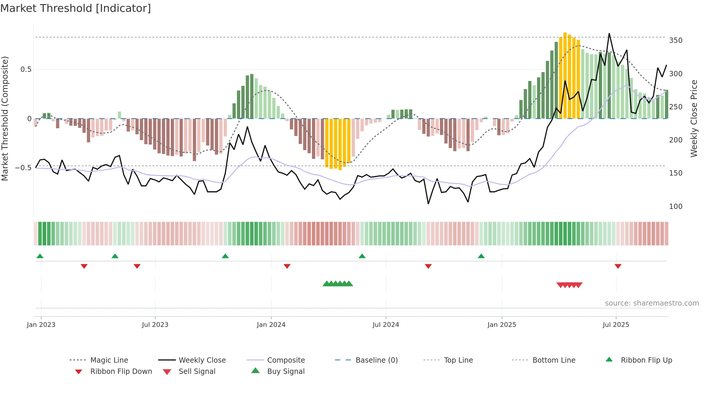The image size is (709, 399).
Task: Click the tallest yellow bar in spring 2025
Action: [x=565, y=75]
